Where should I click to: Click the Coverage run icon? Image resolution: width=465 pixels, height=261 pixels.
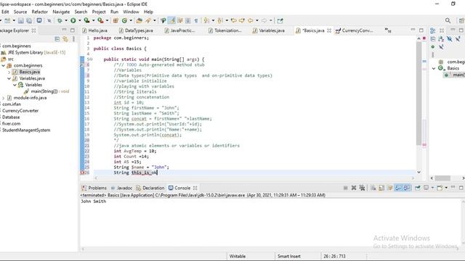click(x=86, y=21)
